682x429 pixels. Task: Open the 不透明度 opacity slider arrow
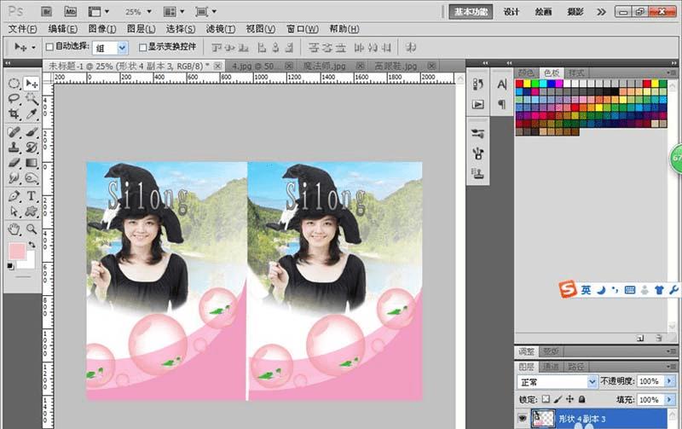coord(669,381)
